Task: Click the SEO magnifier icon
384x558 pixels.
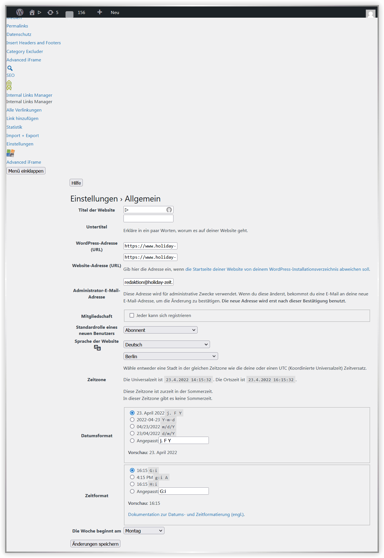Action: tap(10, 68)
